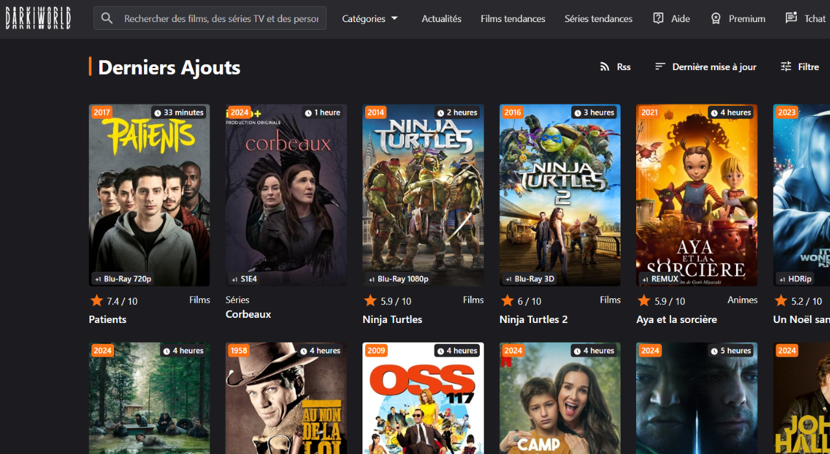The image size is (830, 454).
Task: Open the Actualités menu item
Action: [x=442, y=19]
